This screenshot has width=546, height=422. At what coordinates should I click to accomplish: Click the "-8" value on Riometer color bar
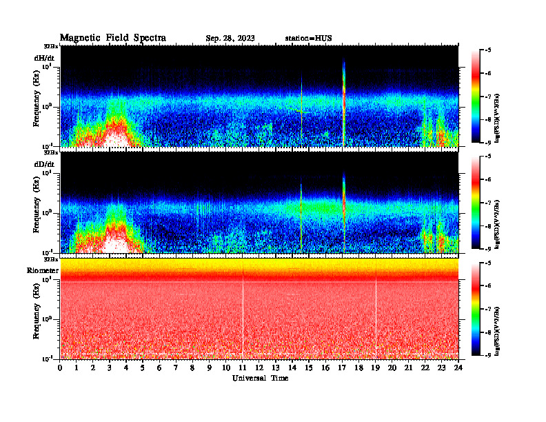488,332
